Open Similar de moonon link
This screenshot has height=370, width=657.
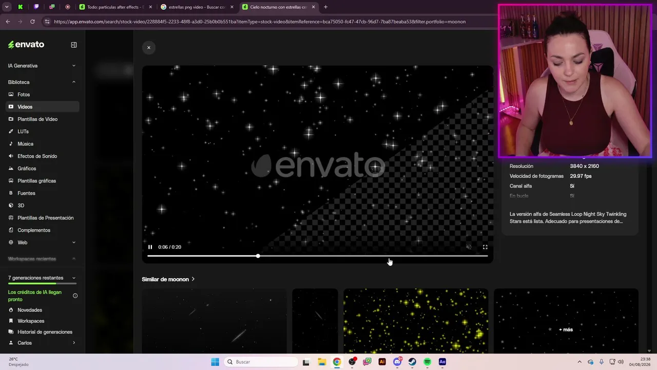168,279
